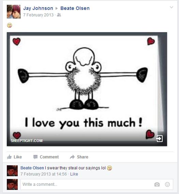The image size is (179, 194).
Task: Open the emoji picker smiley icon
Action: pos(167,184)
